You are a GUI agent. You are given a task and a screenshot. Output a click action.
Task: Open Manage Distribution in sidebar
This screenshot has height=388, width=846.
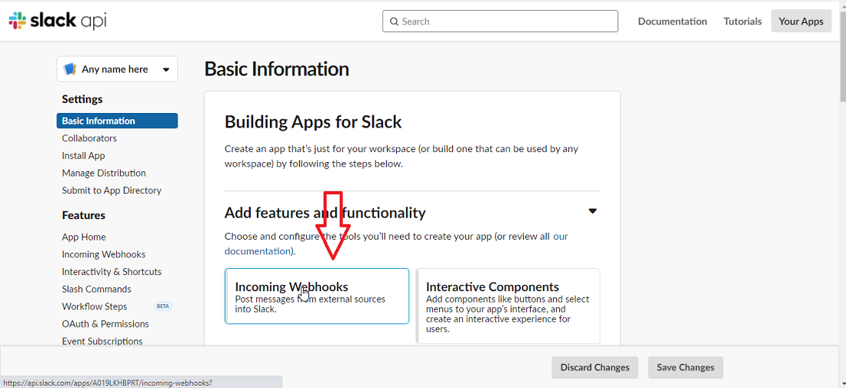(104, 173)
